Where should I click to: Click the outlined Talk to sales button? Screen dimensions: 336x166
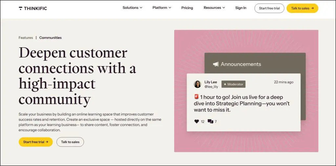coord(70,142)
